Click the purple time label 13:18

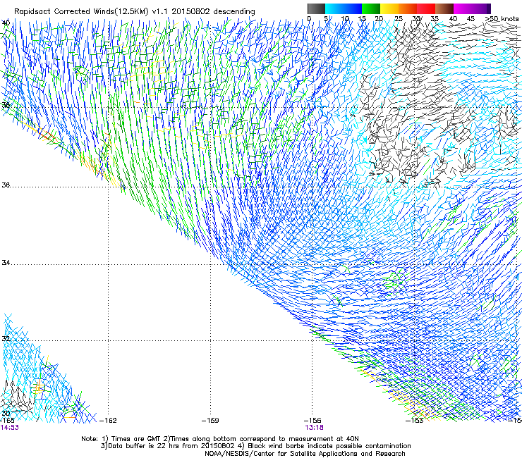[x=315, y=428]
